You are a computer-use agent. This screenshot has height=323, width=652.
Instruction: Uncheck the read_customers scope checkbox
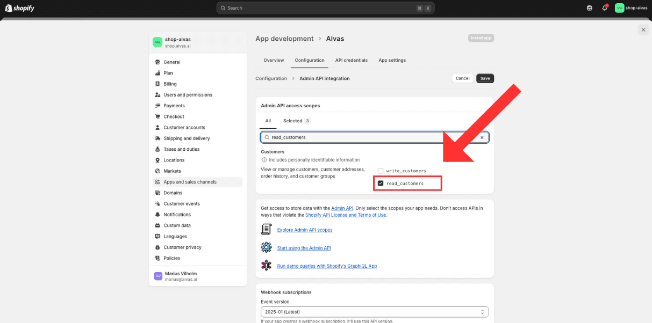click(381, 183)
